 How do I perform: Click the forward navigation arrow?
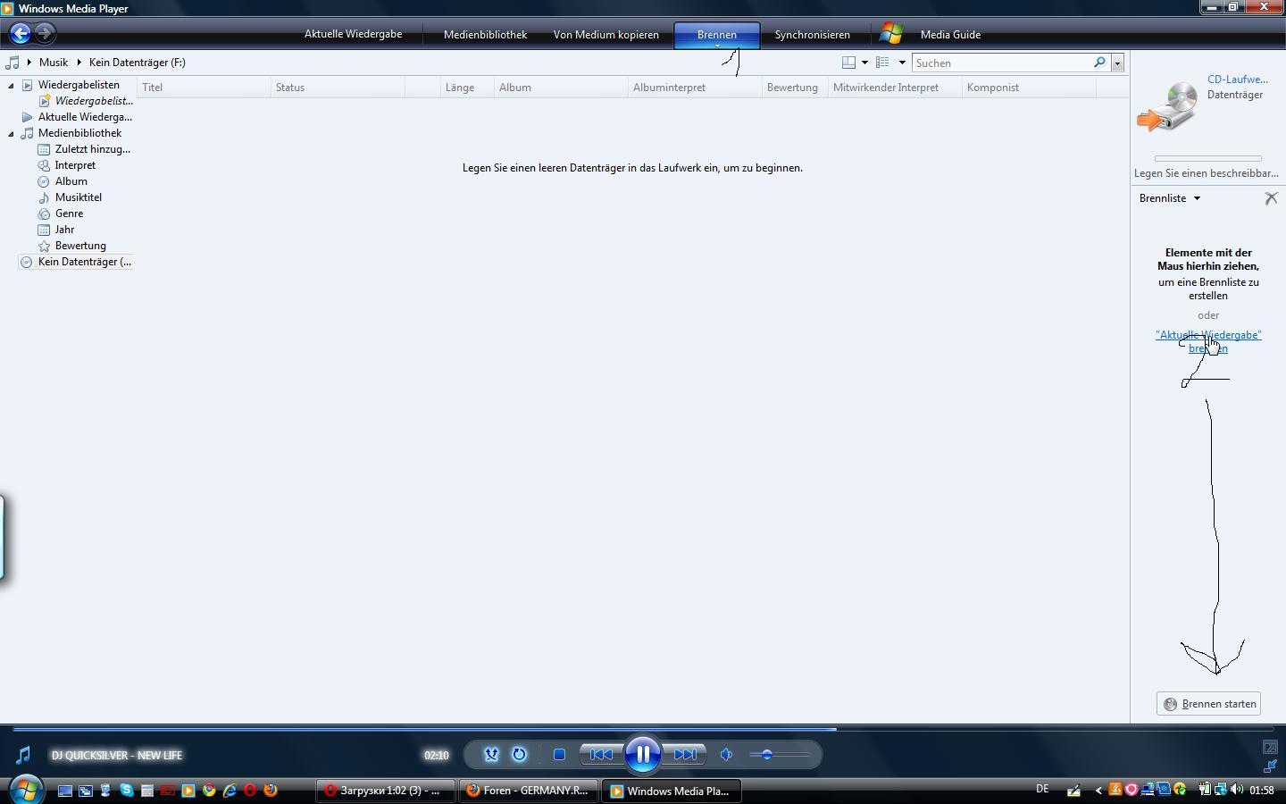coord(45,34)
